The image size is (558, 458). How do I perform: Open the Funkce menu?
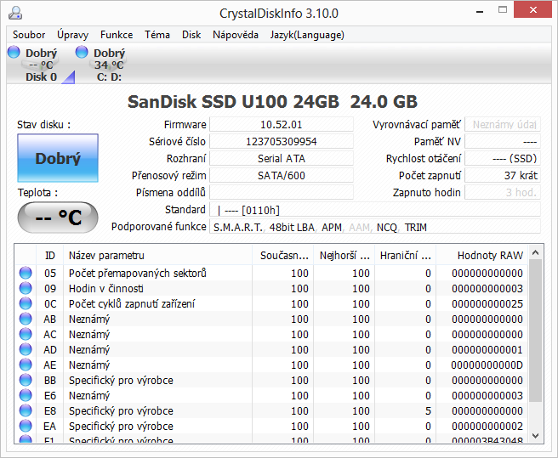[x=117, y=35]
